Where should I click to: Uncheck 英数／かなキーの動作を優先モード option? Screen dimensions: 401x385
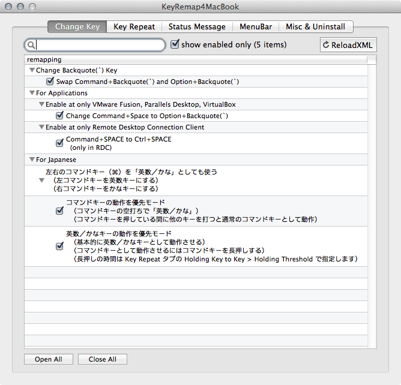[59, 245]
